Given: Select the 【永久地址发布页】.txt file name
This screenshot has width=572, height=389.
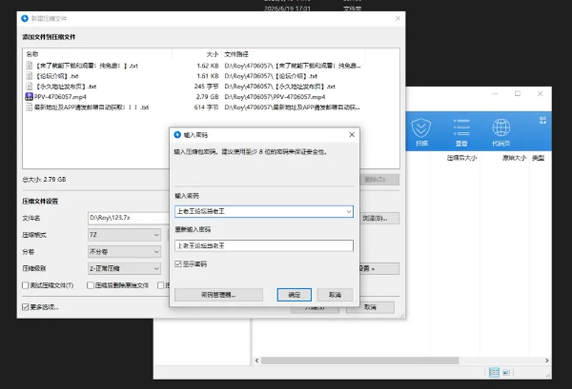Looking at the screenshot, I should coord(66,86).
